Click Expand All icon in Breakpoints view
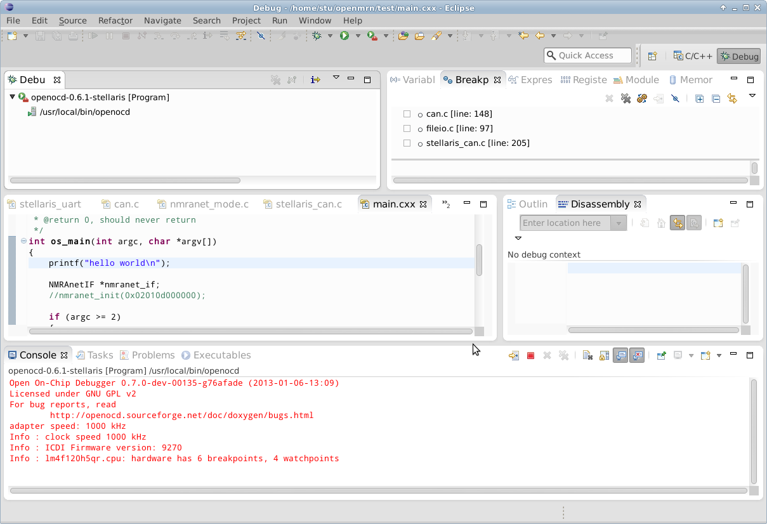 coord(699,99)
